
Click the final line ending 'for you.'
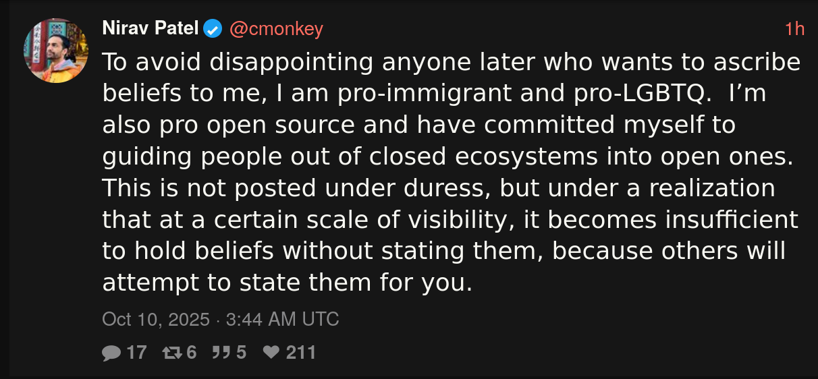pyautogui.click(x=287, y=283)
